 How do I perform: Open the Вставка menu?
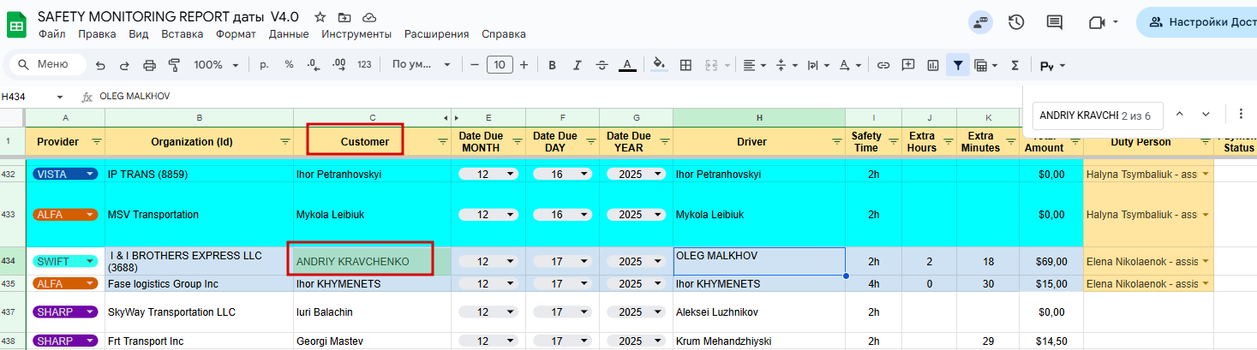click(x=182, y=34)
